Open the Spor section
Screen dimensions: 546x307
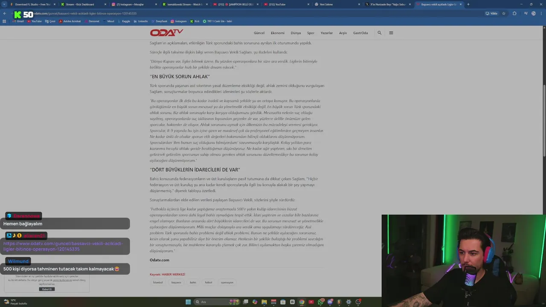[x=311, y=33]
